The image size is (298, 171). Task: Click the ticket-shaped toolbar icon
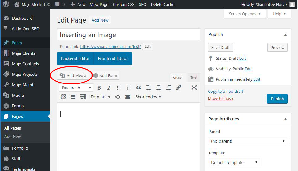pos(128,97)
